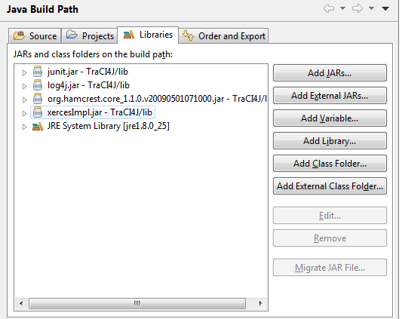The image size is (402, 319).
Task: Switch to the Source tab
Action: pos(35,36)
